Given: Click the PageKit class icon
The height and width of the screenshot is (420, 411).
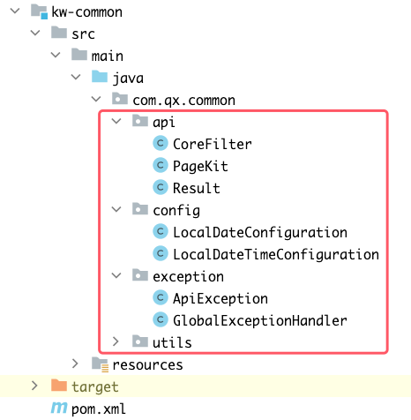Looking at the screenshot, I should pos(161,165).
